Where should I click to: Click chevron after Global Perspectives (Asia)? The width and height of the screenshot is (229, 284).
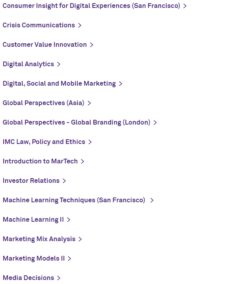pos(89,103)
